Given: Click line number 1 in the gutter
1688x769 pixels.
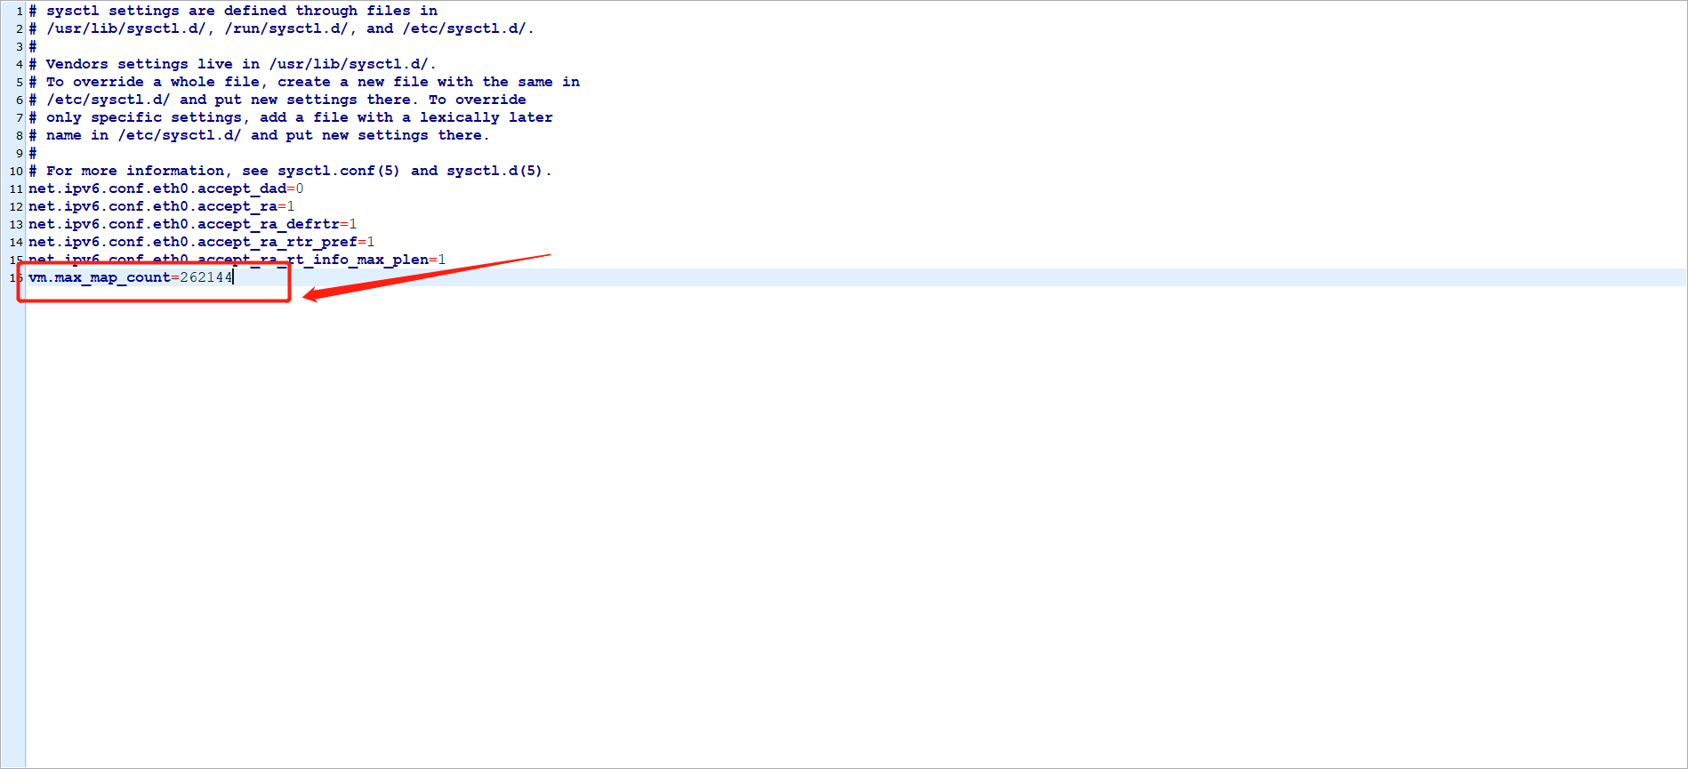Looking at the screenshot, I should (x=20, y=12).
